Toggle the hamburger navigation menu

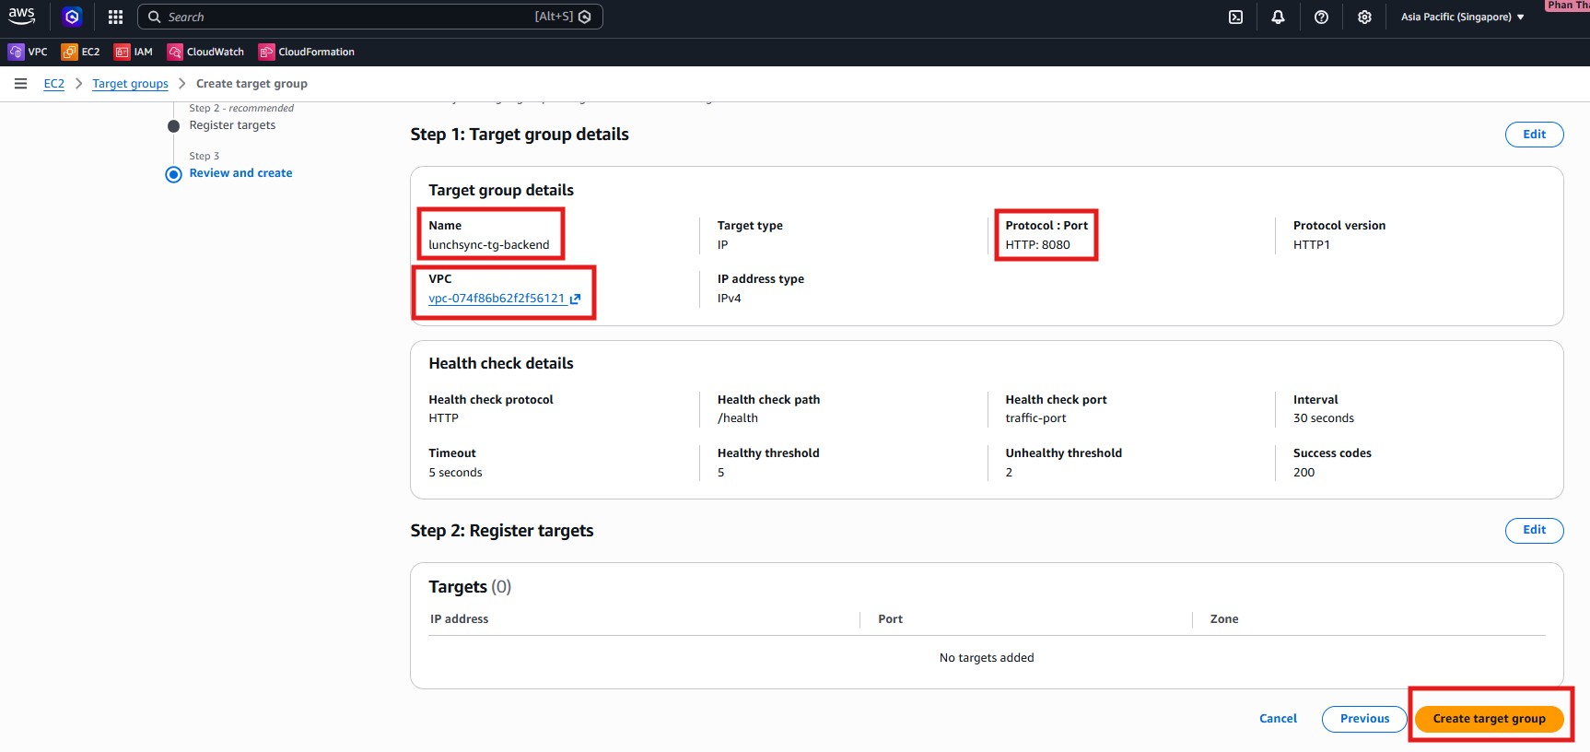tap(20, 84)
